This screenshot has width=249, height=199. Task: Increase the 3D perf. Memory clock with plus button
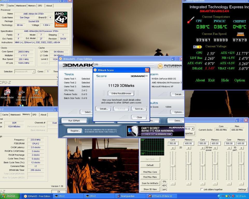pos(241,148)
